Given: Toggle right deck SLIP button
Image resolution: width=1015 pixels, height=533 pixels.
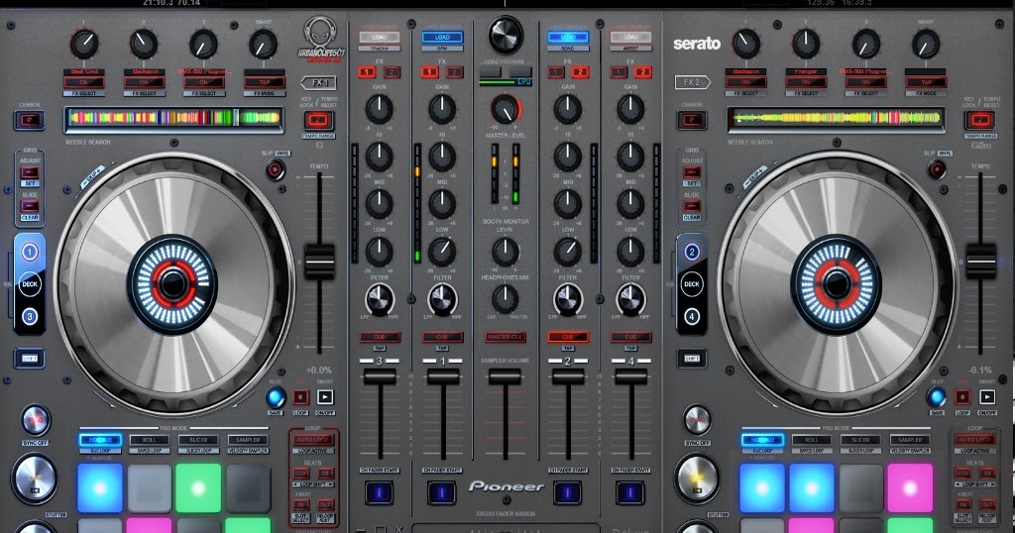Looking at the screenshot, I should (936, 170).
